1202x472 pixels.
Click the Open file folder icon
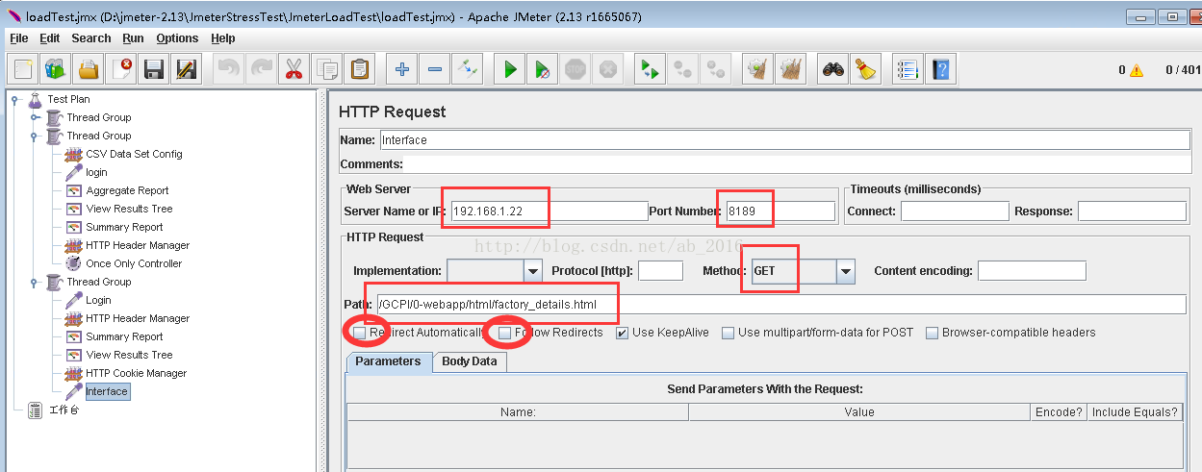pyautogui.click(x=89, y=69)
